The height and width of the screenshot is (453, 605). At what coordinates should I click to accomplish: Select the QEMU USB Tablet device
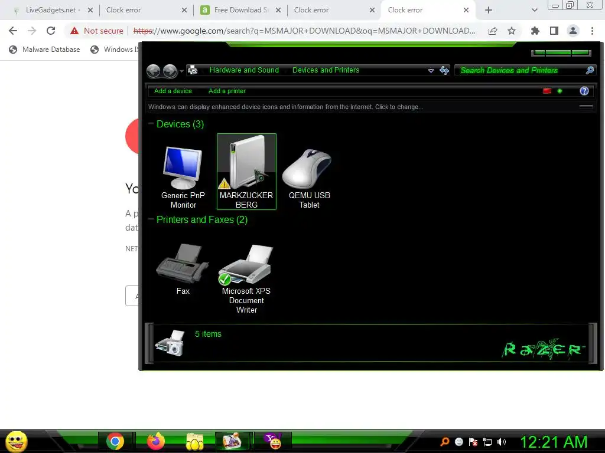309,177
